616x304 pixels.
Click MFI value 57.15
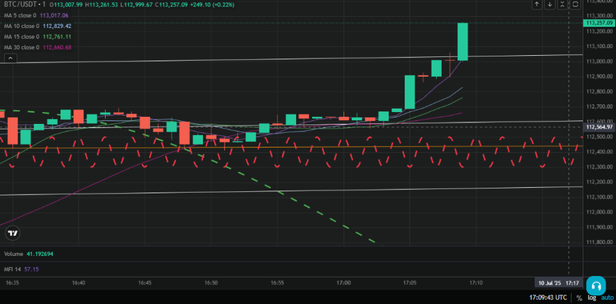[x=32, y=269]
